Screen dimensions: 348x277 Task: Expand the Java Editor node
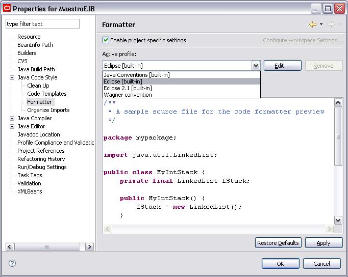12,126
